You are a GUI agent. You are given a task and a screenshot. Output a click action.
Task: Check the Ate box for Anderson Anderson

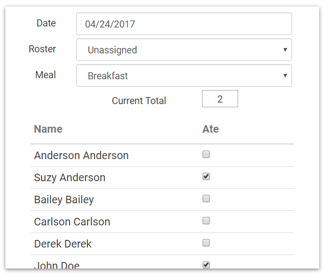206,155
